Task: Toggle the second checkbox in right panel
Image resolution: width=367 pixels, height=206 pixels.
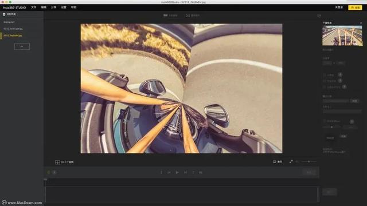Action: coord(325,81)
